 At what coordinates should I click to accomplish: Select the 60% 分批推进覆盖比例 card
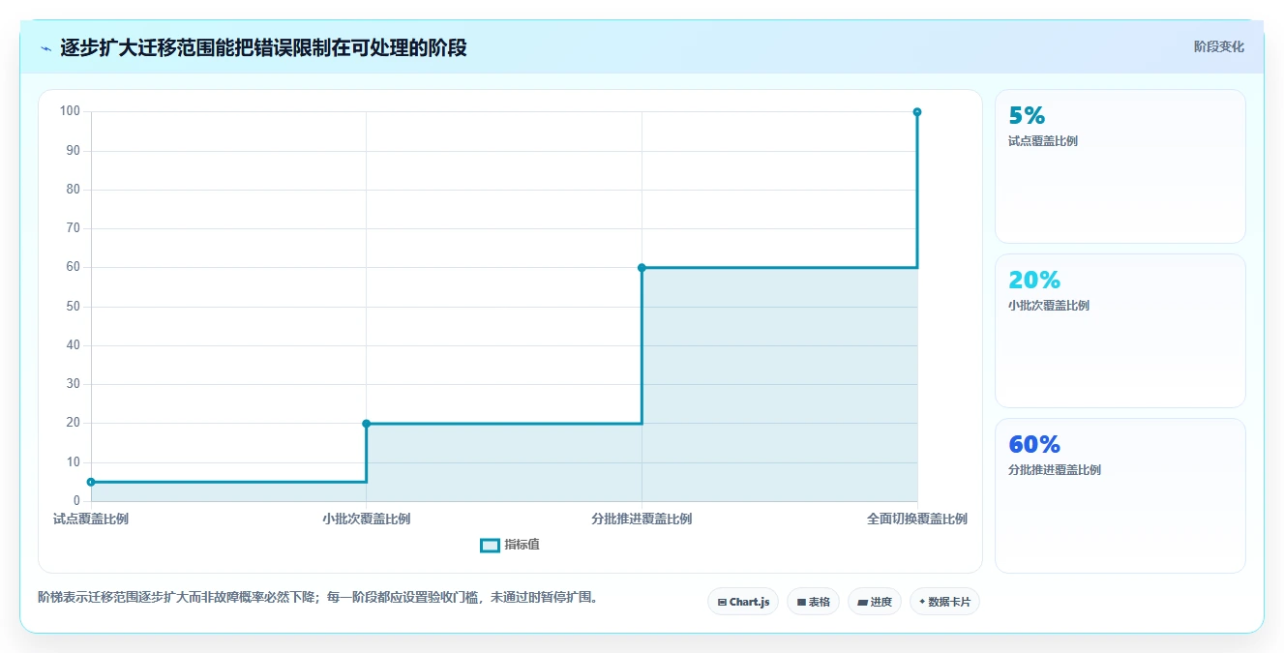(1120, 495)
